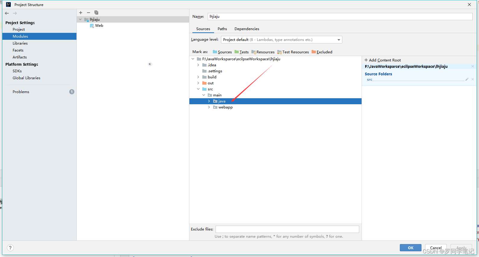Switch to the Dependencies tab
This screenshot has width=479, height=257.
click(x=247, y=29)
